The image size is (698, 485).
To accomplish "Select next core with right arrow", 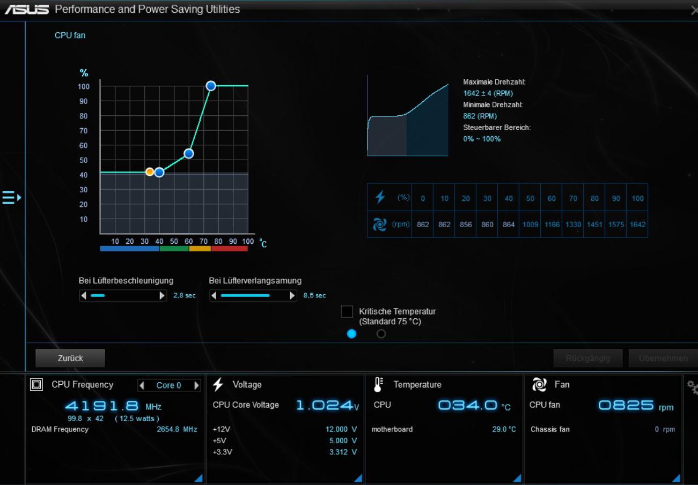I will point(197,385).
